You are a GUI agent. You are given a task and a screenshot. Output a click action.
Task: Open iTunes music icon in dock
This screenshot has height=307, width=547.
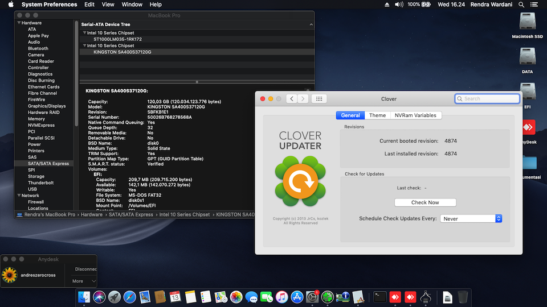(281, 297)
